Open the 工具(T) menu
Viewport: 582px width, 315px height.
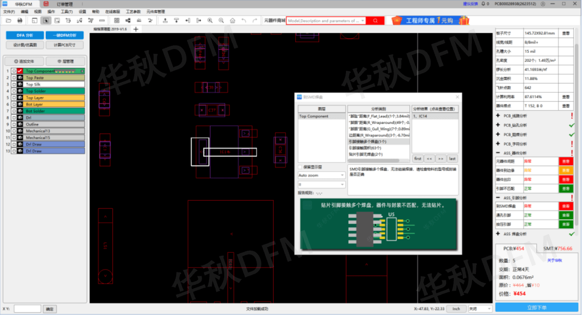pos(67,12)
